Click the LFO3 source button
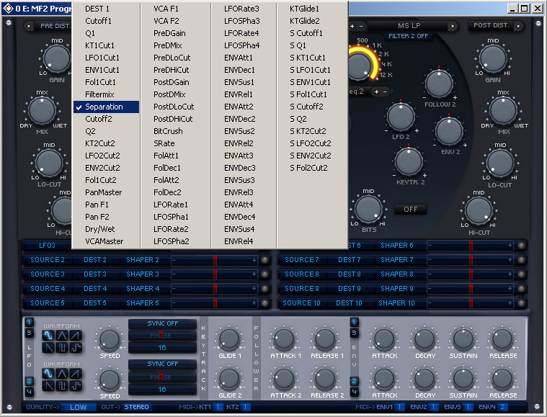 point(47,246)
